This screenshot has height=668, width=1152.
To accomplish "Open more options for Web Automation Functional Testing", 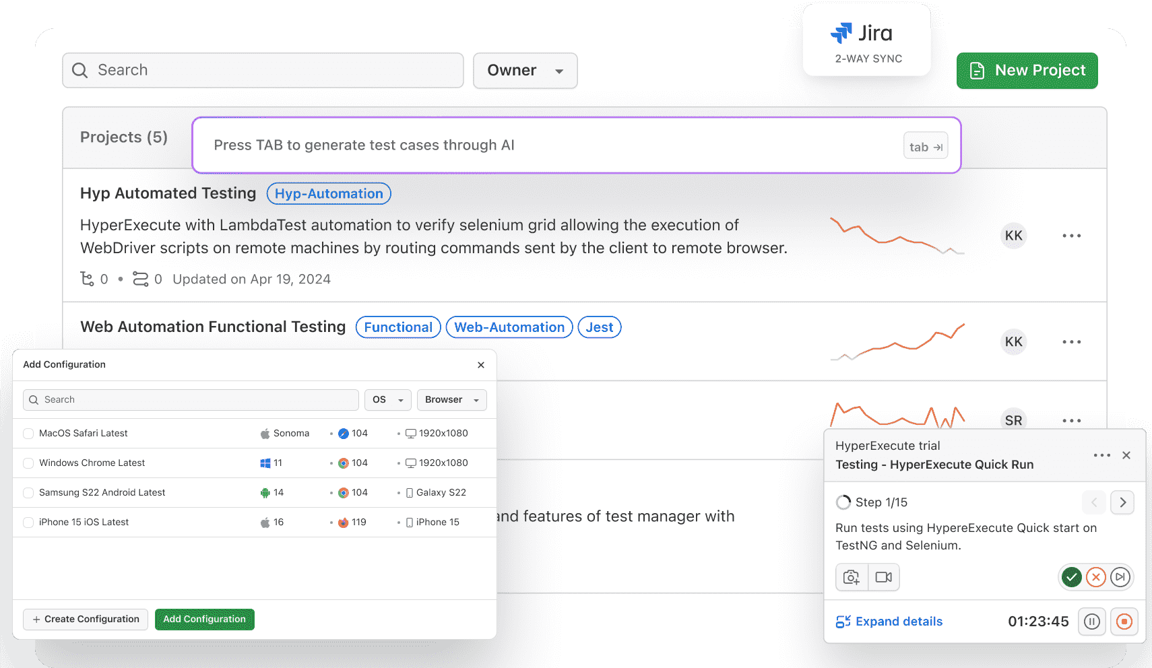I will point(1071,342).
